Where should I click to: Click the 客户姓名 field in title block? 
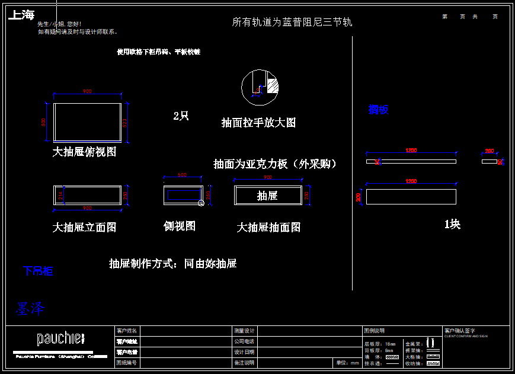point(127,331)
